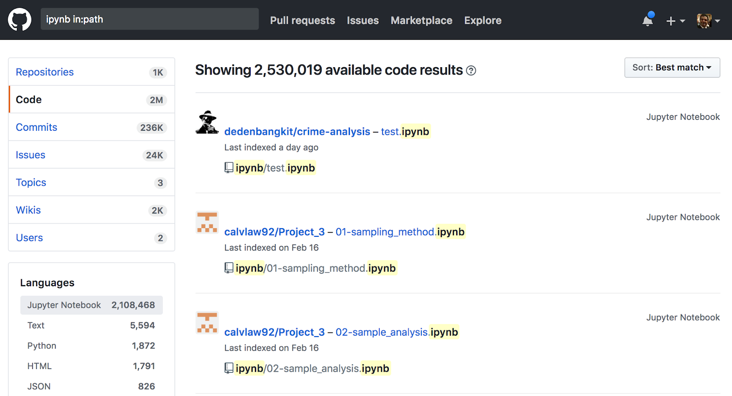Click file icon next to ipynb/test.ipynb
Viewport: 732px width, 396px height.
229,168
